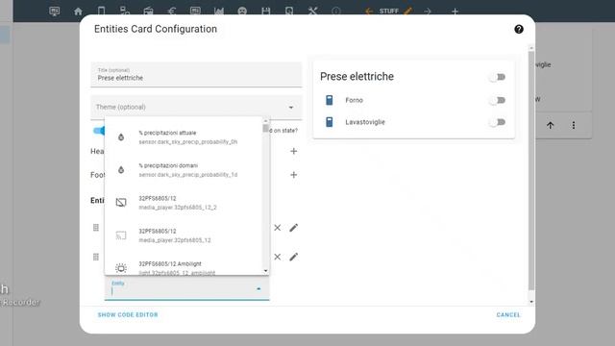The height and width of the screenshot is (346, 615).
Task: Open the sad face view tab
Action: click(242, 12)
